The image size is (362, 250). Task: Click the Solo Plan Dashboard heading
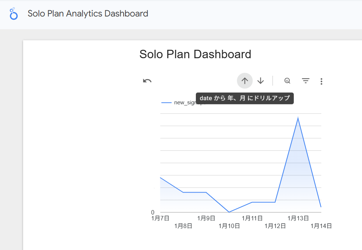195,54
